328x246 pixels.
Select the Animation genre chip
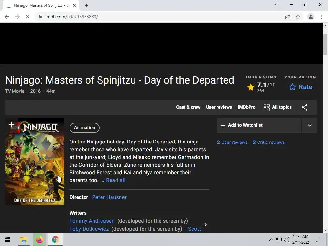pos(85,127)
